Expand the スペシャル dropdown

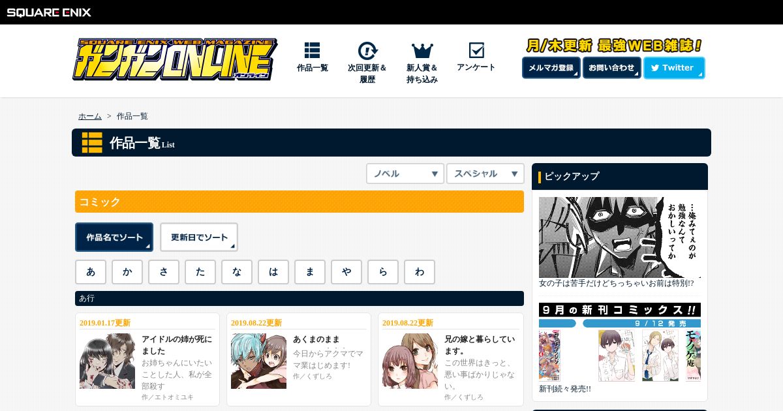click(485, 174)
